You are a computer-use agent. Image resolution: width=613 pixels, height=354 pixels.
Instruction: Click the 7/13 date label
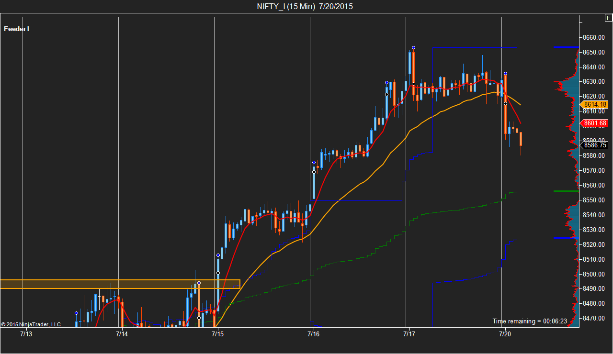click(x=26, y=334)
